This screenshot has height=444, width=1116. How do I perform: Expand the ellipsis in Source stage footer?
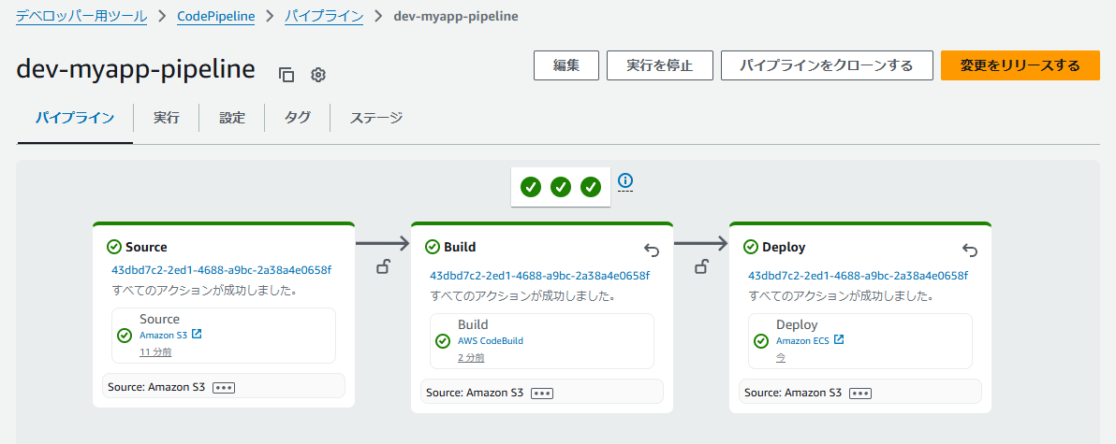224,388
